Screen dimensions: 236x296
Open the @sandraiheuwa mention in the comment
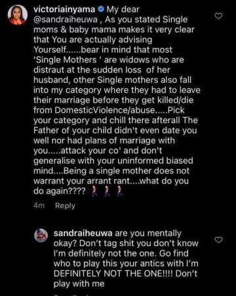[x=66, y=20]
